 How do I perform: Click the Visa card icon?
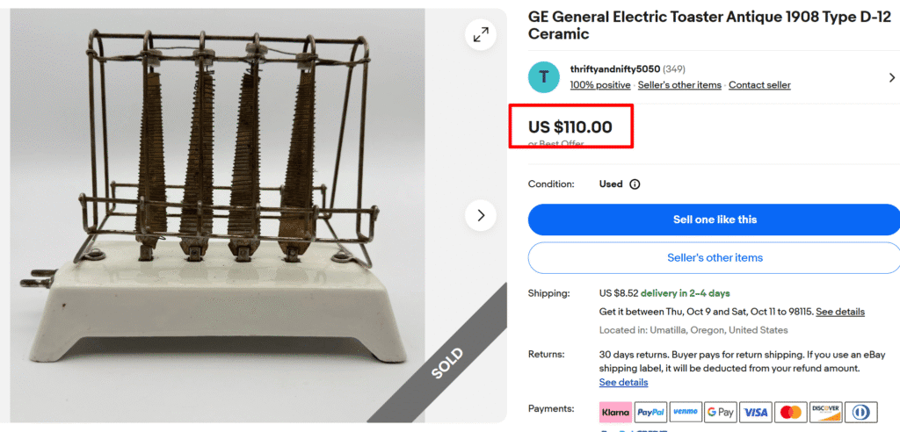755,412
